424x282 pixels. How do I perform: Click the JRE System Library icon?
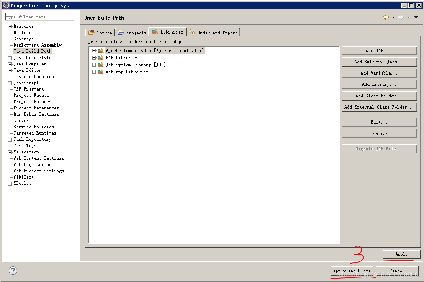pos(100,65)
